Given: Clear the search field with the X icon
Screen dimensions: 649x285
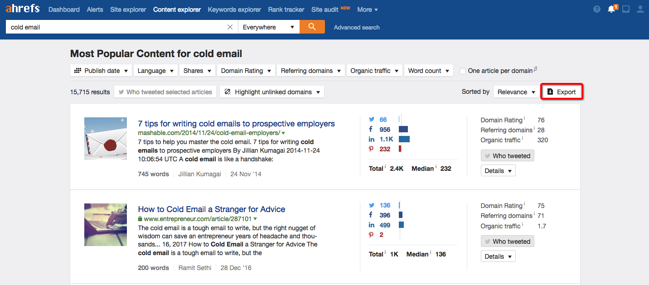Looking at the screenshot, I should 230,27.
